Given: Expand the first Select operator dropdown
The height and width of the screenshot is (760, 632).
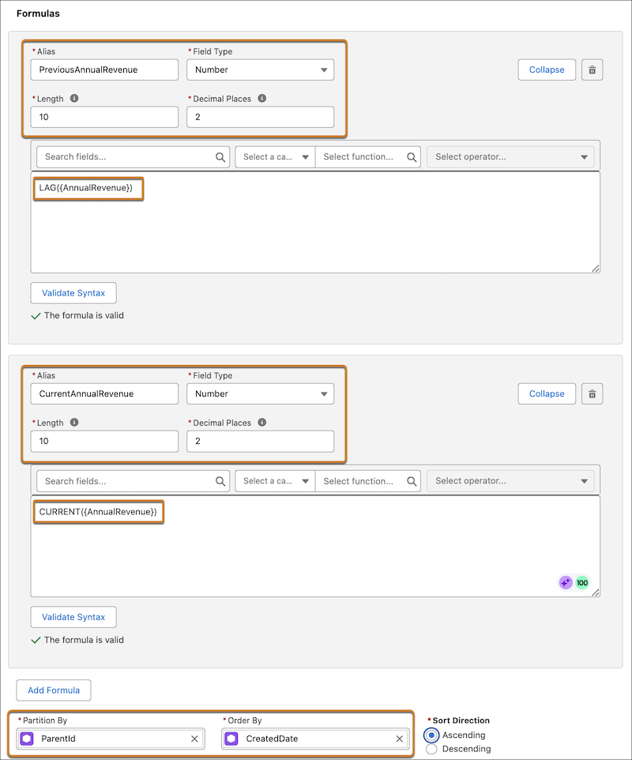Looking at the screenshot, I should coord(510,156).
